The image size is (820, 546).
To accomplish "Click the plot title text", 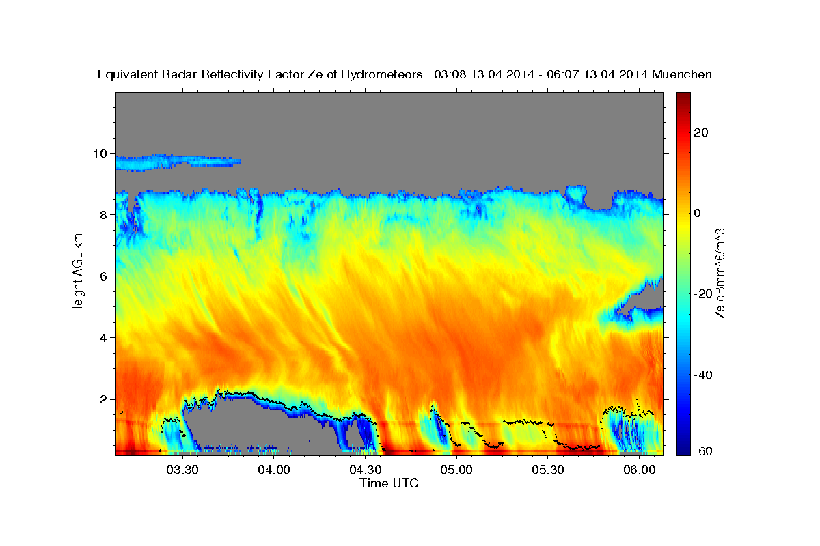I will pos(405,74).
